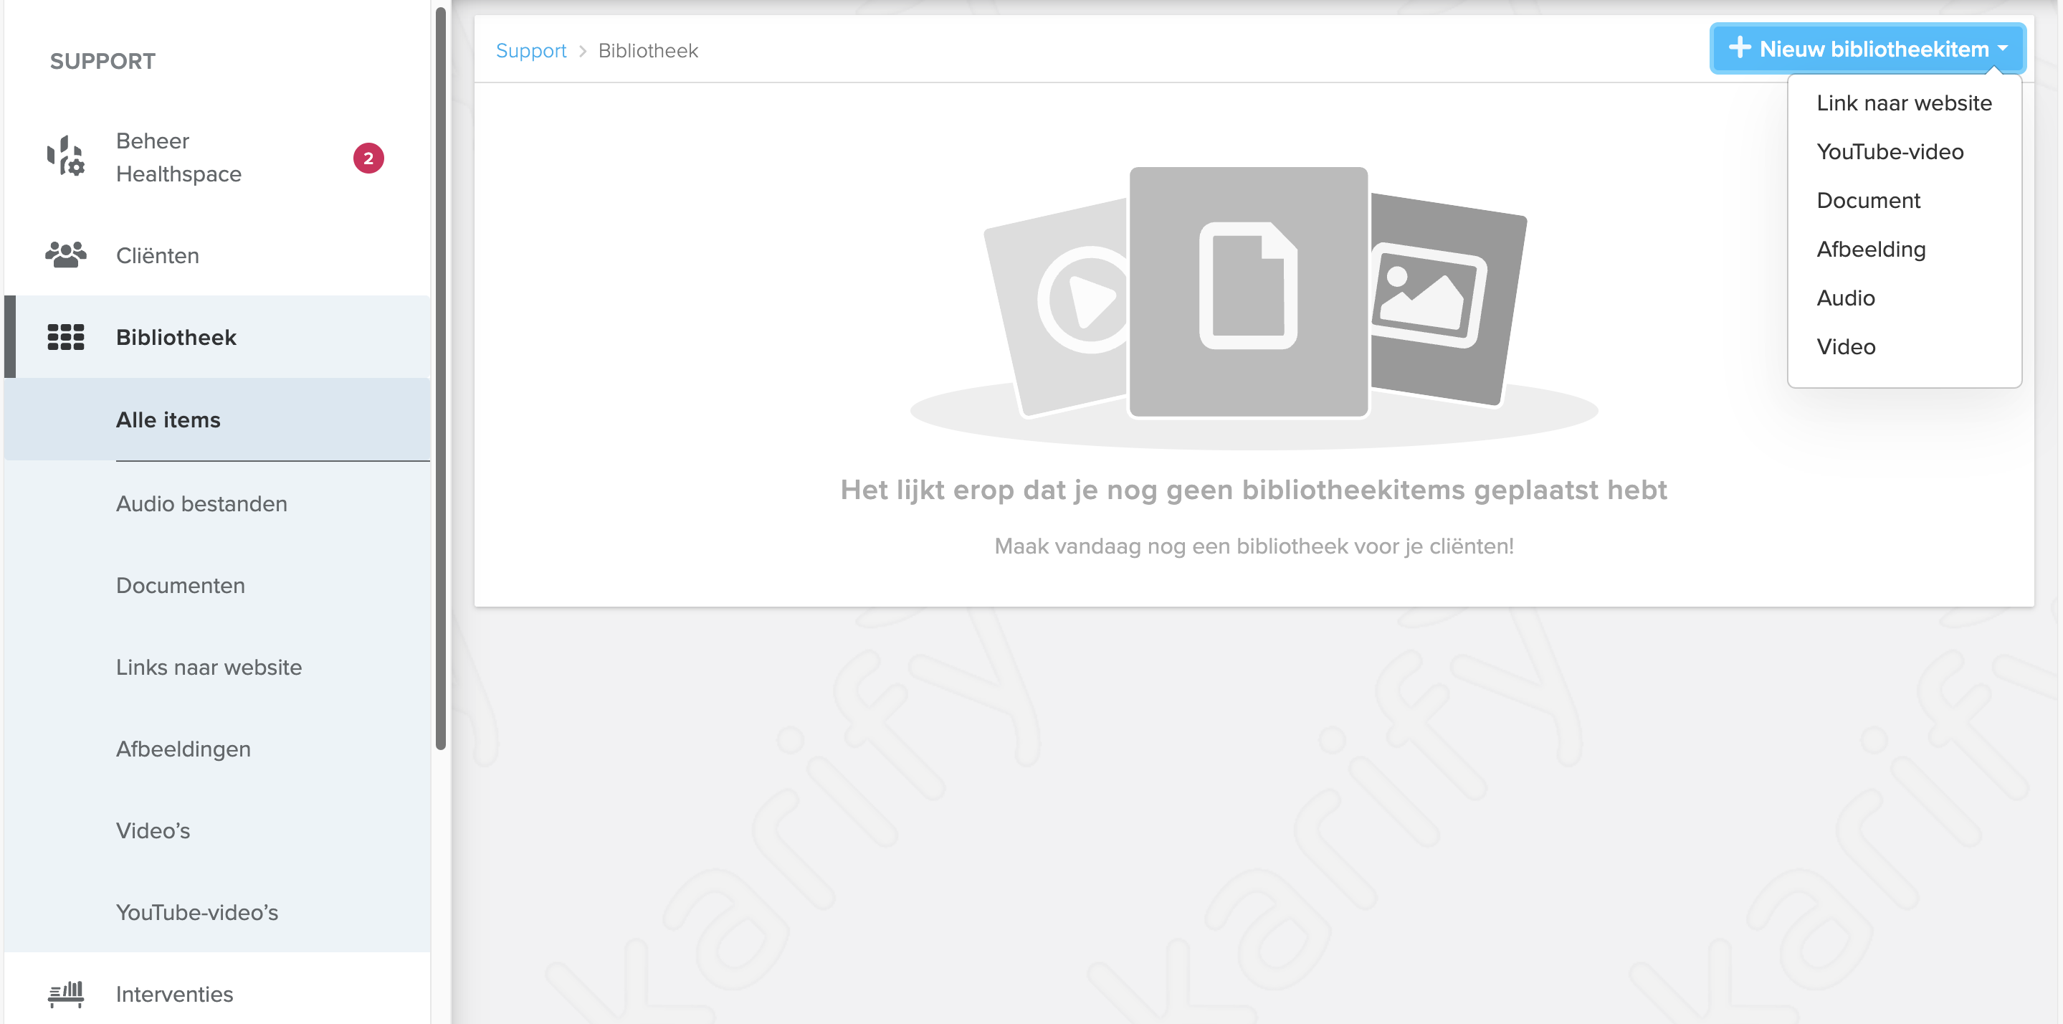The height and width of the screenshot is (1024, 2063).
Task: Click the sidebar vertical scrollbar
Action: [440, 378]
